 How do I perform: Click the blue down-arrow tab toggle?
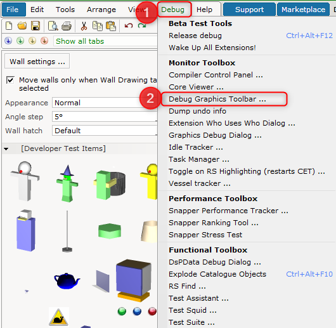pos(8,41)
